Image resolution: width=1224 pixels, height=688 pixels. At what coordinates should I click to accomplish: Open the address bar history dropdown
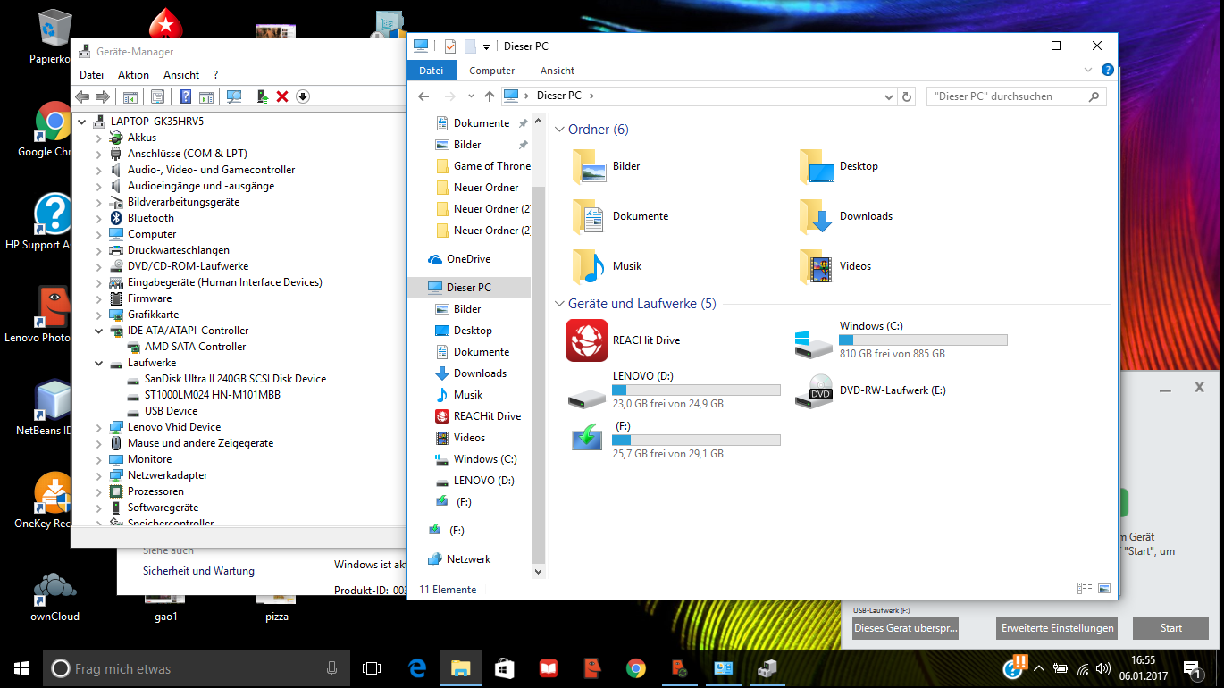888,96
